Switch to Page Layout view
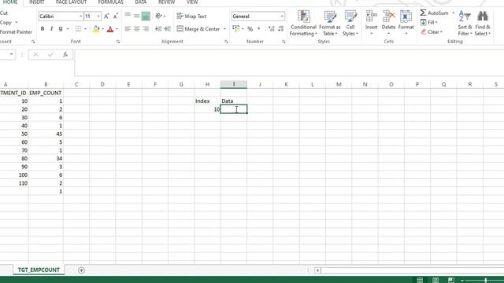Image resolution: width=504 pixels, height=283 pixels. click(435, 280)
